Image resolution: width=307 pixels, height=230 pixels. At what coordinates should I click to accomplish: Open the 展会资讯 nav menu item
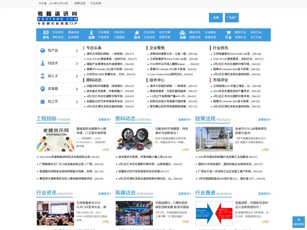(194, 32)
